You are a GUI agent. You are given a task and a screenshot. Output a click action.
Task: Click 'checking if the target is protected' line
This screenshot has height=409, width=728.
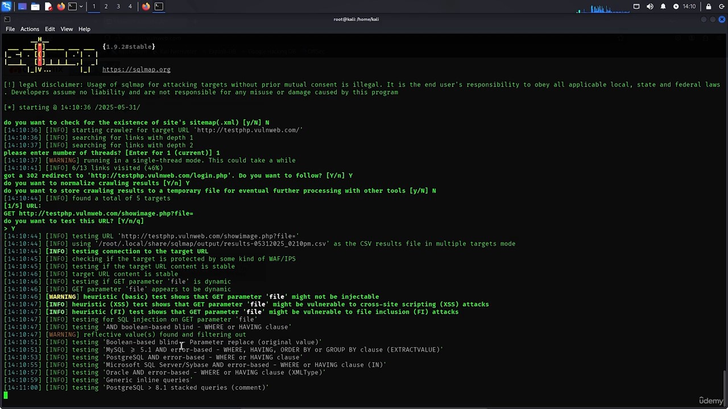150,259
